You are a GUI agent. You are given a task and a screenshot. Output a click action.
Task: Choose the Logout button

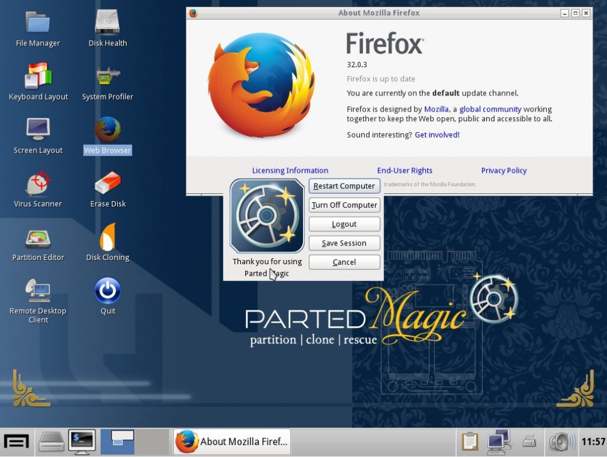coord(344,224)
